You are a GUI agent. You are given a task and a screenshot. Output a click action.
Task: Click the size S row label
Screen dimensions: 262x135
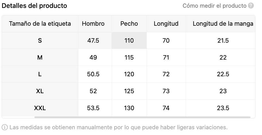[x=40, y=40]
